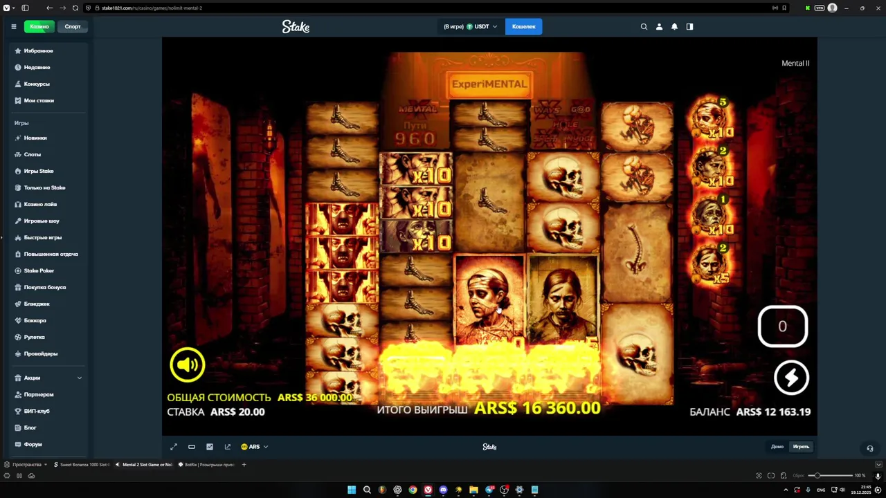
Task: Expand the USDT wallet currency dropdown
Action: pos(482,26)
